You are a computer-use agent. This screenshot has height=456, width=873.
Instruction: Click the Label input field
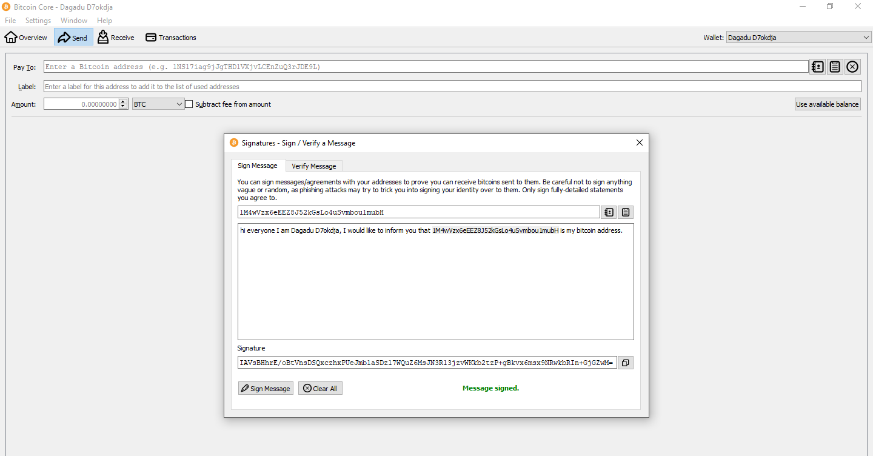pyautogui.click(x=452, y=86)
